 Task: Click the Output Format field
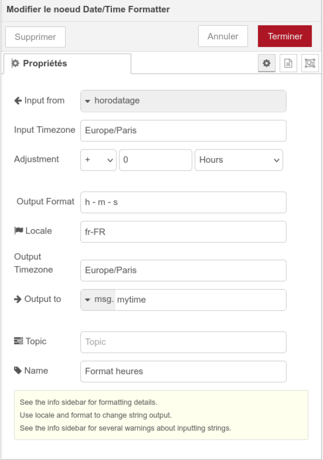pos(183,202)
